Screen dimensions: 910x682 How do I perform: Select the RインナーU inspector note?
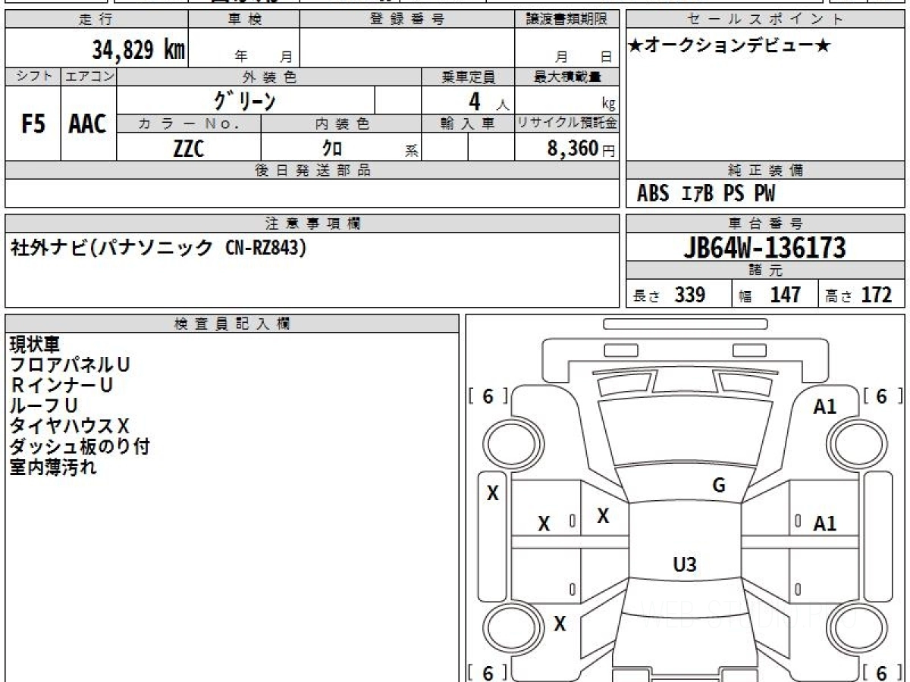click(61, 386)
